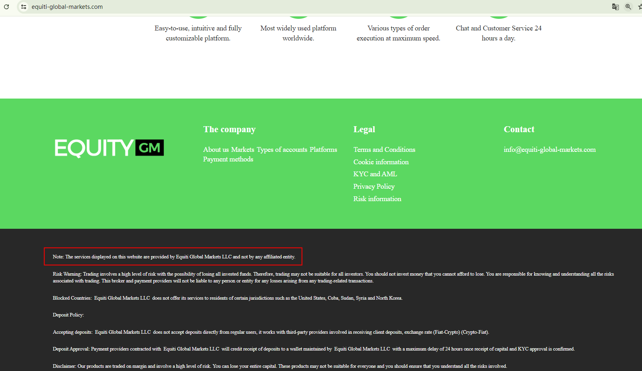
Task: Click the translate page icon
Action: point(616,7)
